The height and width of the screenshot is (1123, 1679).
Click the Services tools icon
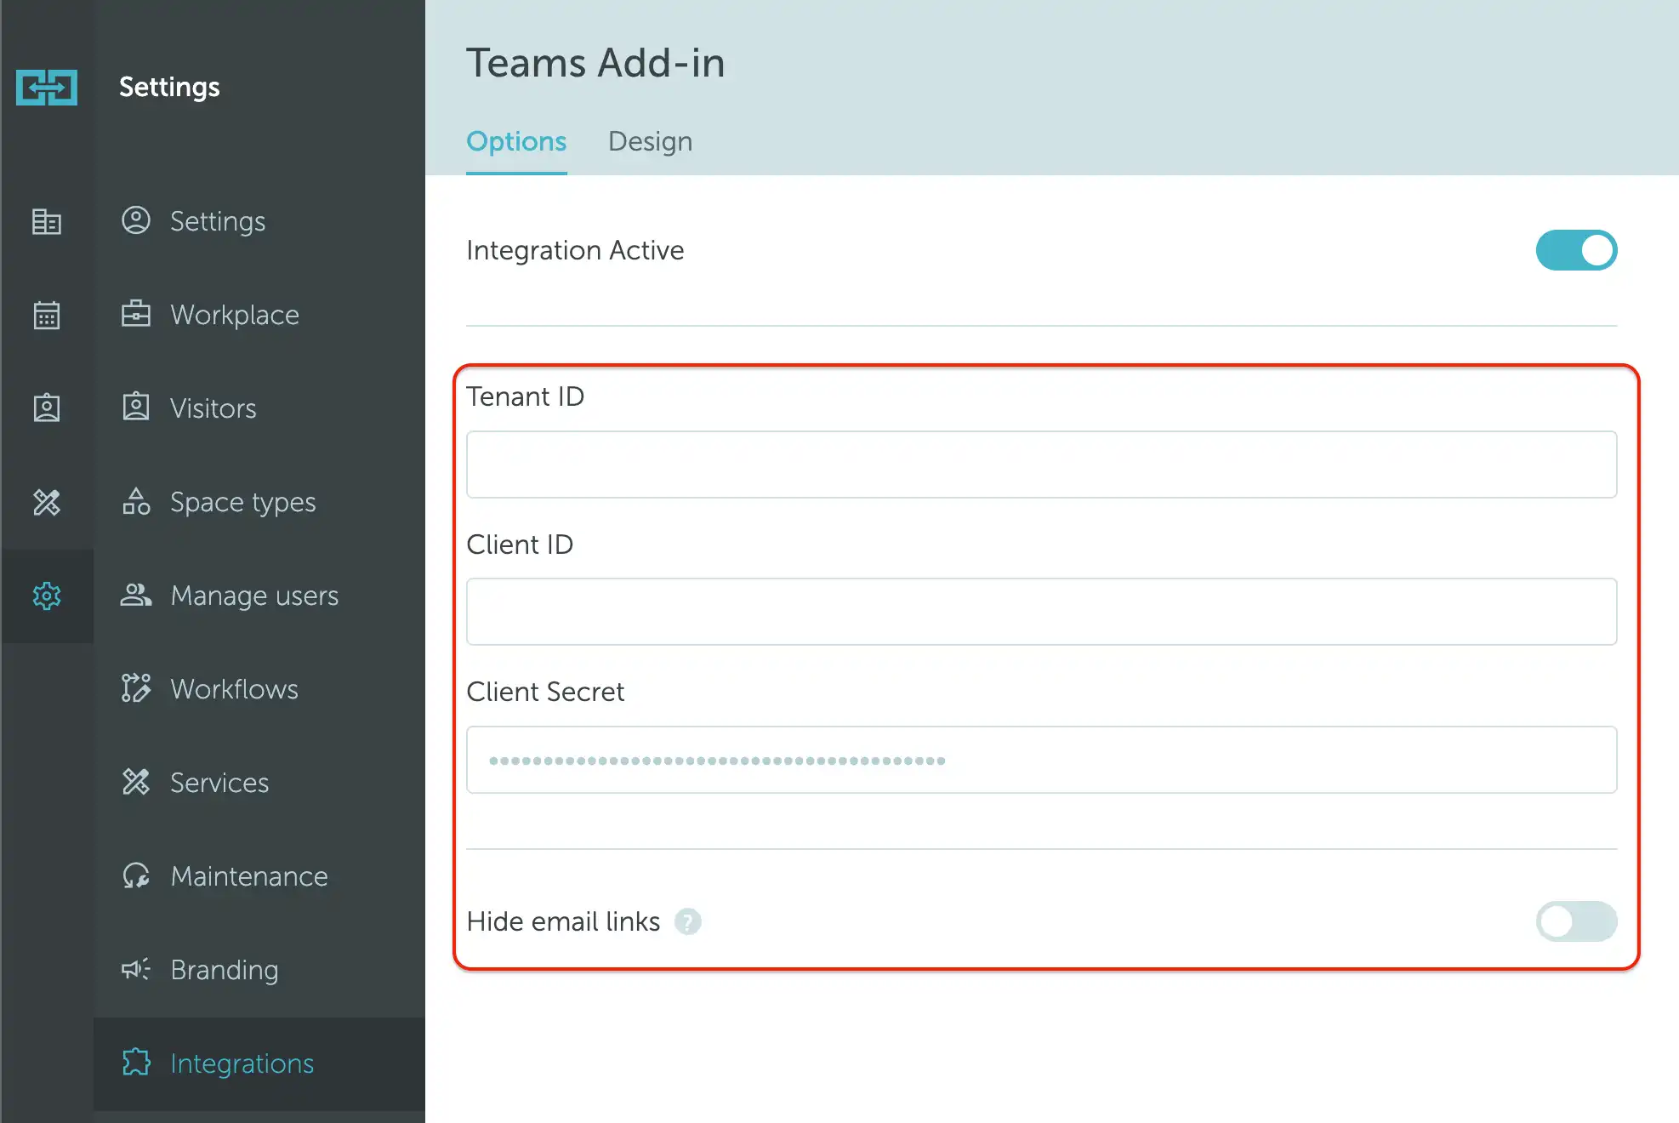(136, 781)
